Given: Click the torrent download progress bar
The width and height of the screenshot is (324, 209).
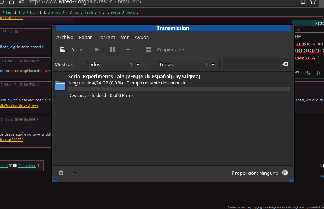Looking at the screenshot, I should 179,89.
